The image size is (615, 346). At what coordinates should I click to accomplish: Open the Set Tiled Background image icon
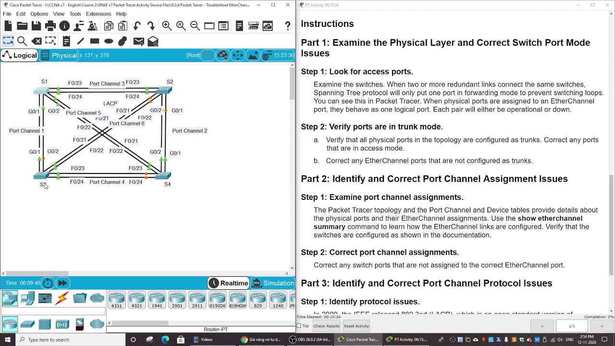(253, 55)
